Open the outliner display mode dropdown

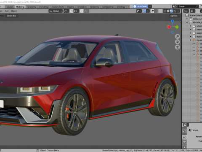point(193,11)
